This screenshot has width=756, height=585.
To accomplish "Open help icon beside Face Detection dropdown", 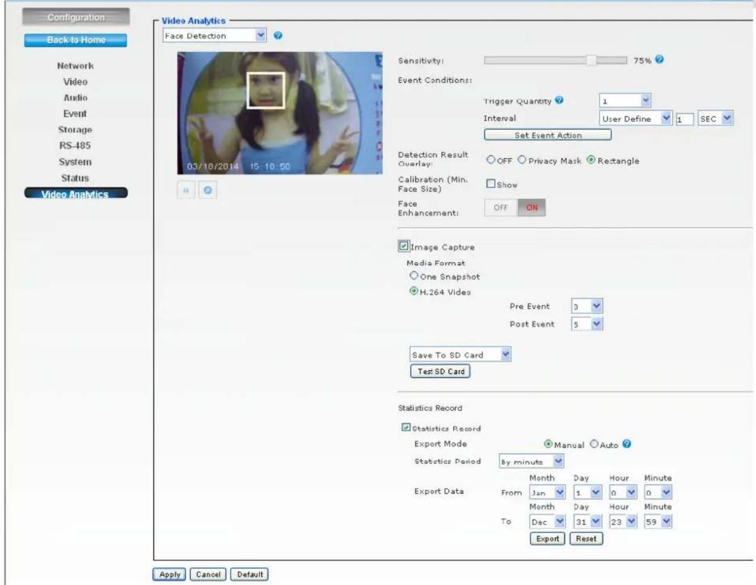I will (278, 36).
